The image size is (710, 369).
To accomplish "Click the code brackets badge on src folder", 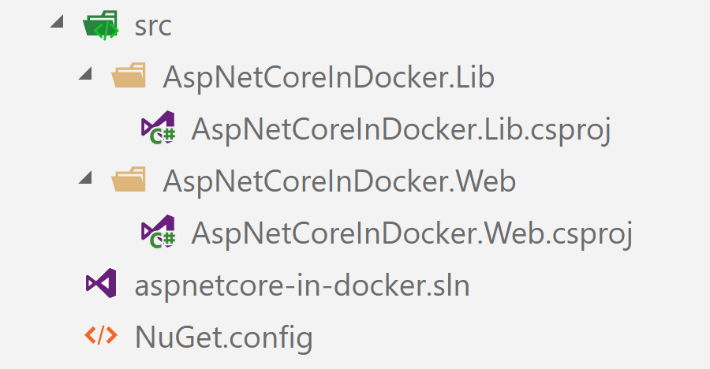I will pyautogui.click(x=106, y=30).
